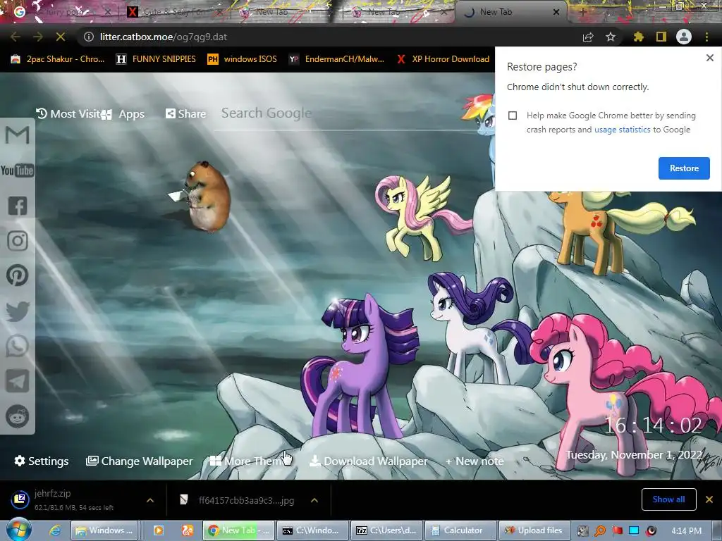Image resolution: width=722 pixels, height=541 pixels.
Task: Open Facebook sidebar shortcut
Action: click(x=18, y=206)
